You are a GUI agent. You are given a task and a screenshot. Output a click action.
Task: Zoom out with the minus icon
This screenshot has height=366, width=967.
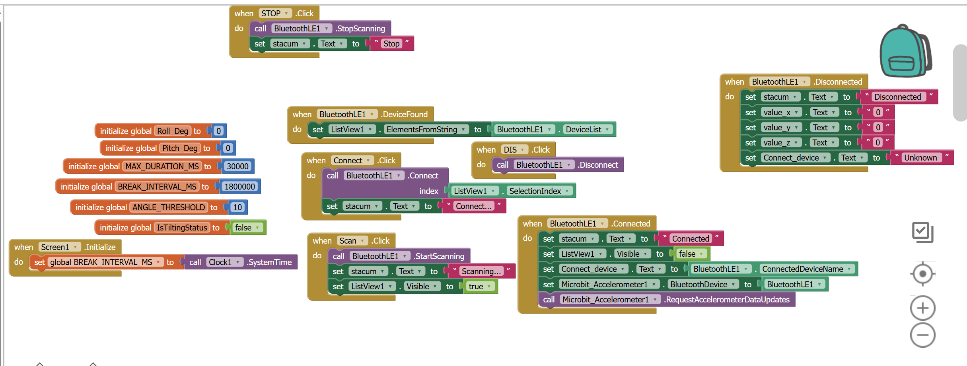point(922,335)
